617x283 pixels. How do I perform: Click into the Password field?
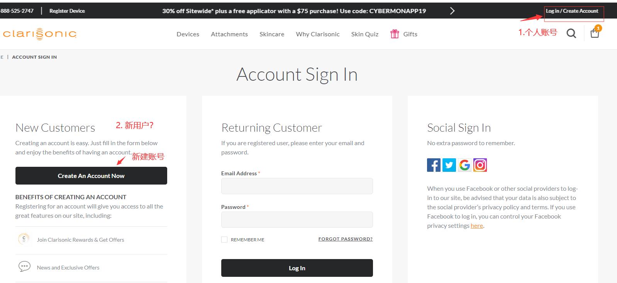[x=297, y=220]
